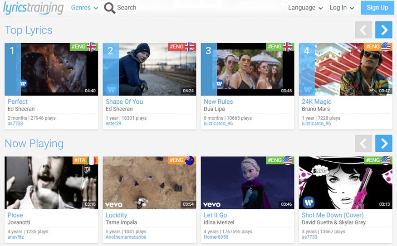Click the magnifying glass search icon

coord(109,8)
